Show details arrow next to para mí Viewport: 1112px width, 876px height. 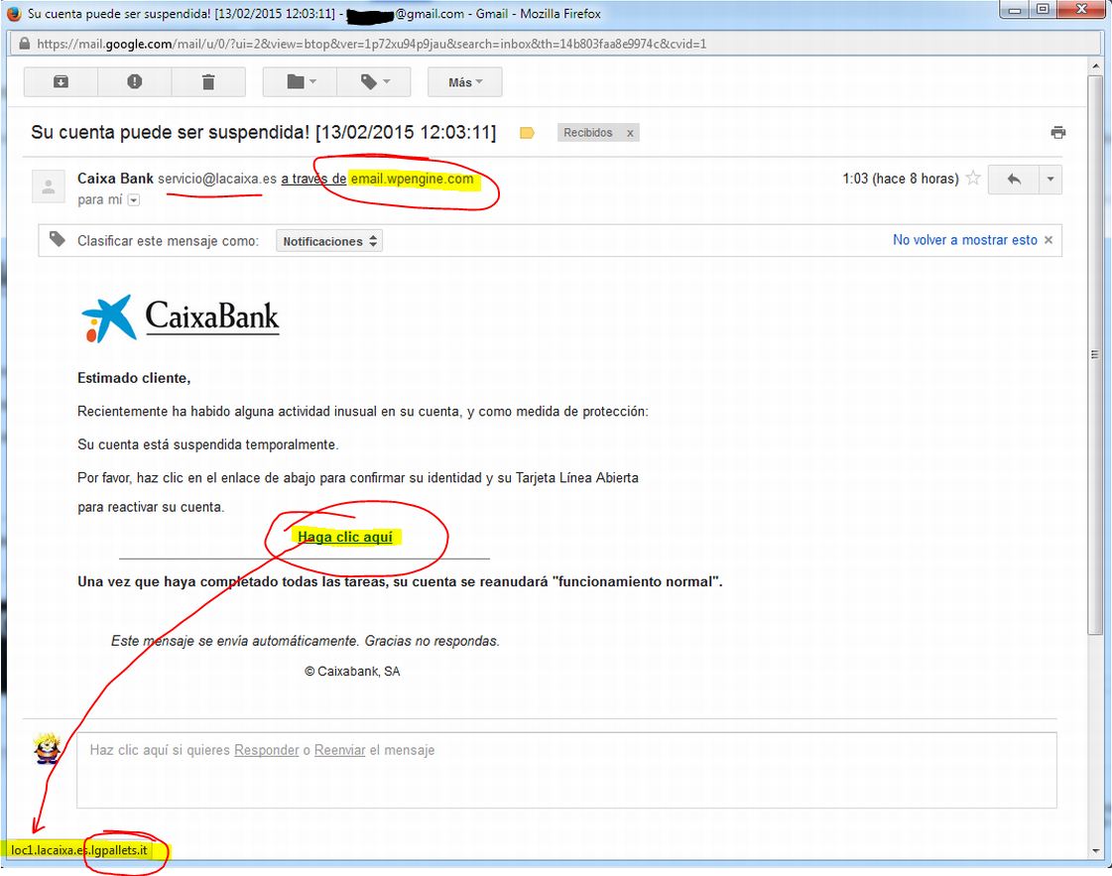coord(133,200)
